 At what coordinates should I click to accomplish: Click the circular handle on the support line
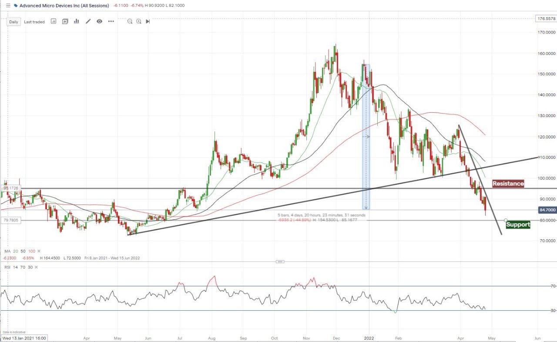tap(506, 220)
